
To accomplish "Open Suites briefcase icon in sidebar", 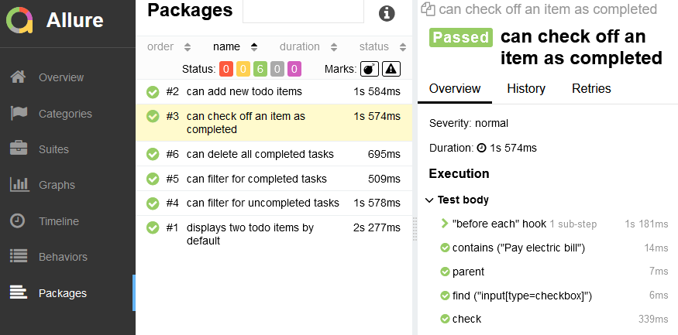I will point(19,149).
